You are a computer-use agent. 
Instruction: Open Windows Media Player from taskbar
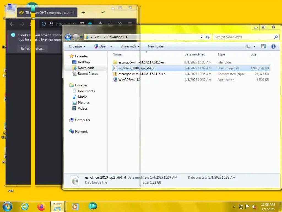75,206
